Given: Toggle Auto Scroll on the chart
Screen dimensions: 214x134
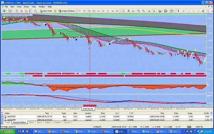Looking at the screenshot, I should (x=149, y=11).
